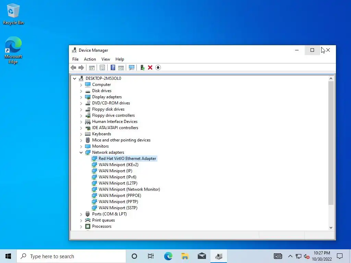Image resolution: width=351 pixels, height=263 pixels.
Task: Select WAN Miniport (IKEv2)
Action: (118, 165)
